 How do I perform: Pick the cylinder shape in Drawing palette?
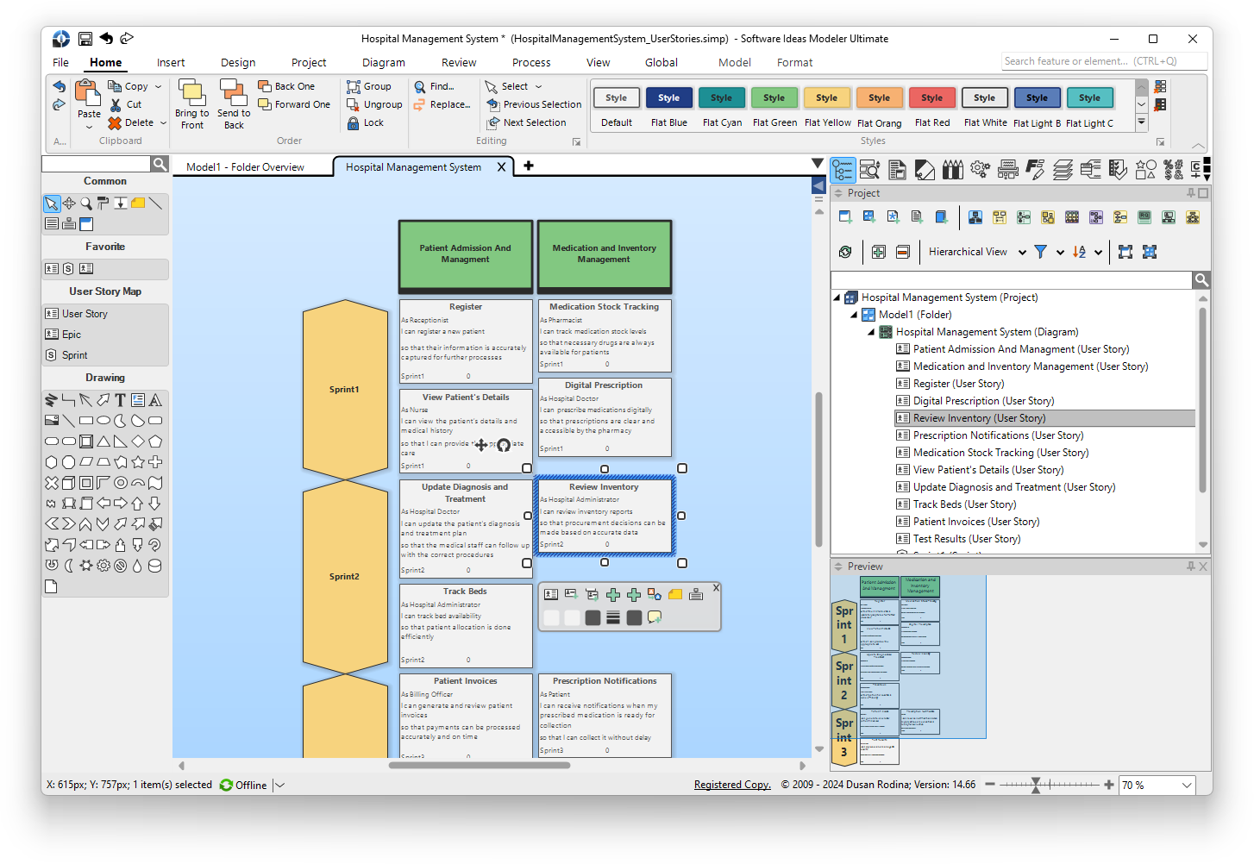pyautogui.click(x=155, y=566)
